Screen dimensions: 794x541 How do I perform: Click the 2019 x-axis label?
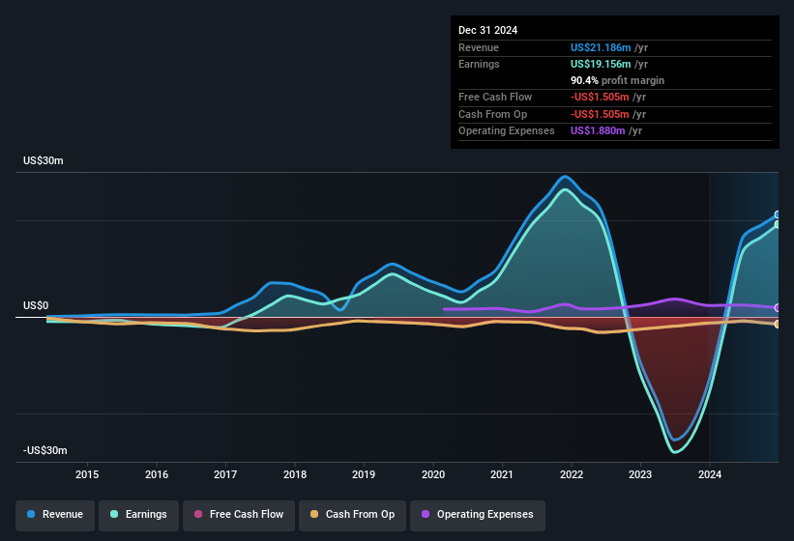tap(364, 474)
